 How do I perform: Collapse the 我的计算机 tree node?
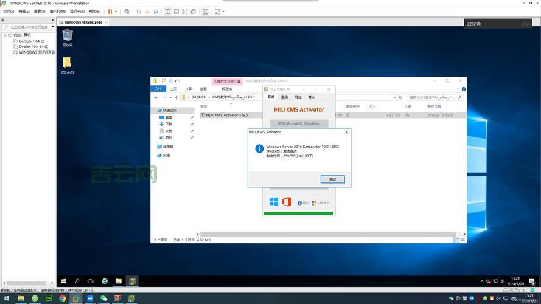click(x=5, y=35)
